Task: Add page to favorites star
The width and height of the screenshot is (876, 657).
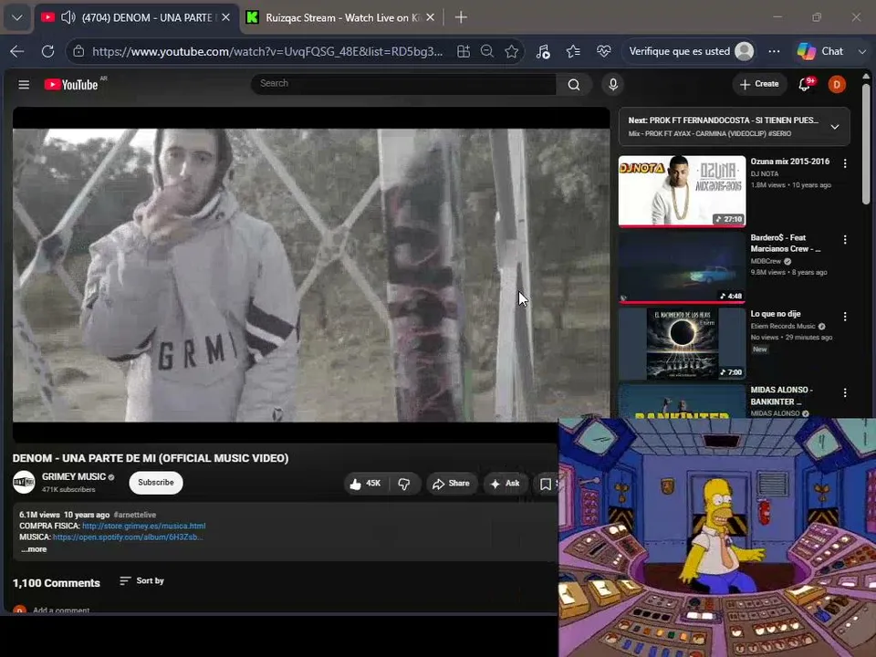Action: point(511,51)
